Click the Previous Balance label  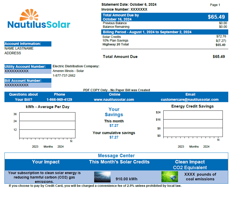(115, 23)
